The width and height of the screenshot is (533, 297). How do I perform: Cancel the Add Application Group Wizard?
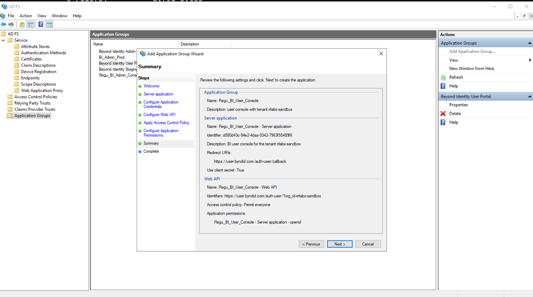368,244
